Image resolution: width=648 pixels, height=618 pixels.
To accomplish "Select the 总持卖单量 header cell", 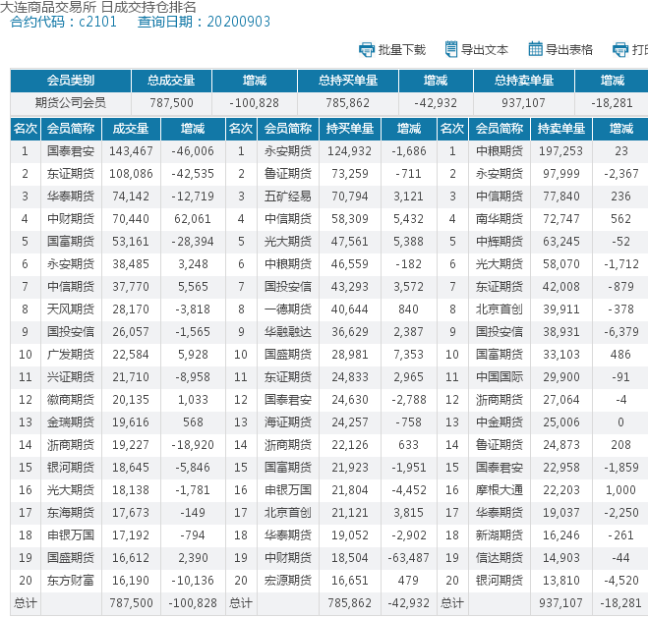I will pyautogui.click(x=523, y=81).
